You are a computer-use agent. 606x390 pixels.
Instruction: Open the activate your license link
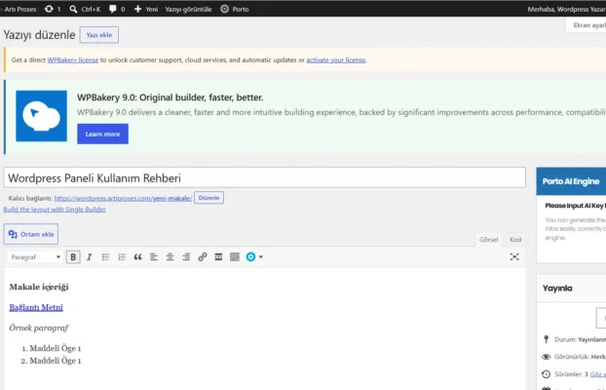point(336,60)
